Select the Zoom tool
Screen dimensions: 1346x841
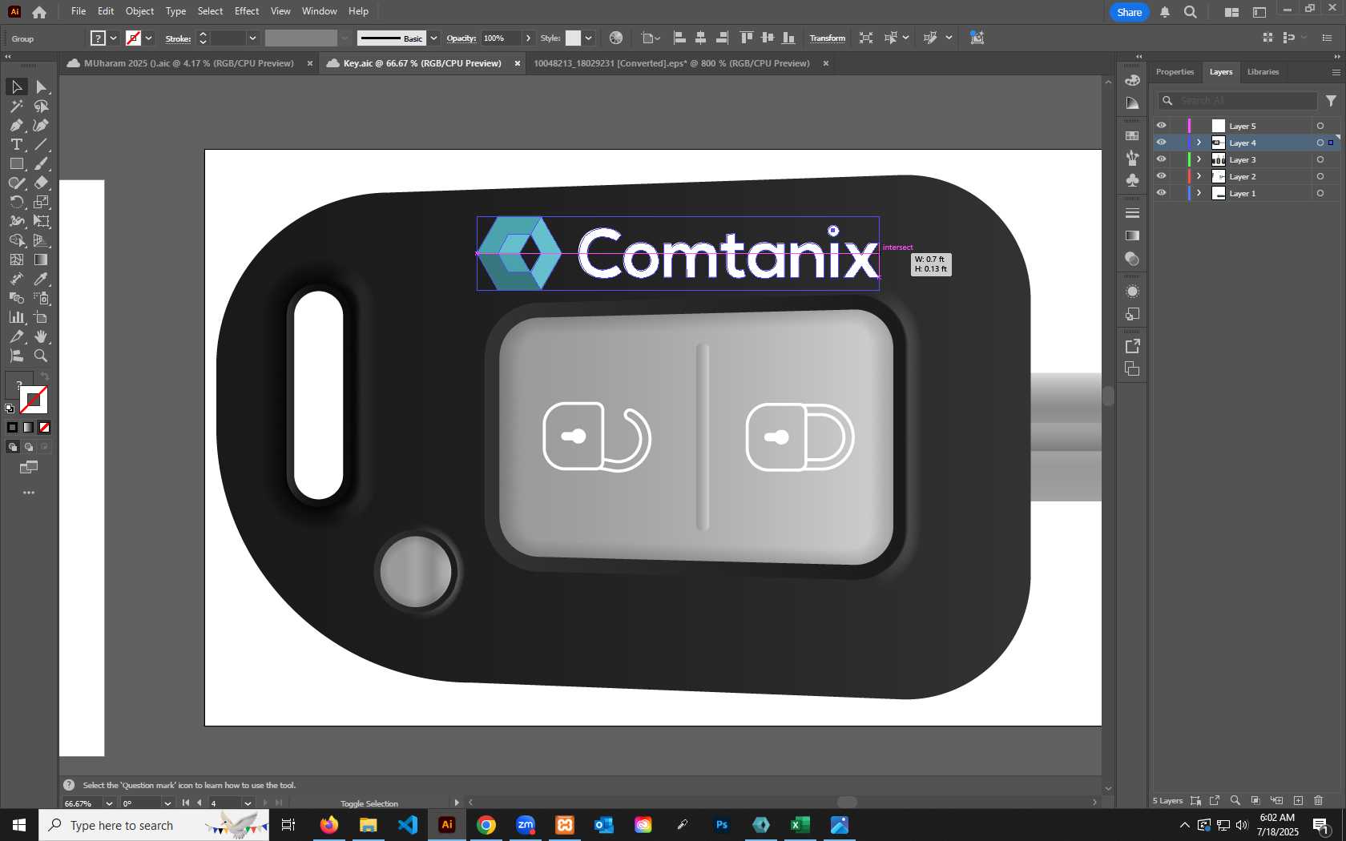pos(41,356)
